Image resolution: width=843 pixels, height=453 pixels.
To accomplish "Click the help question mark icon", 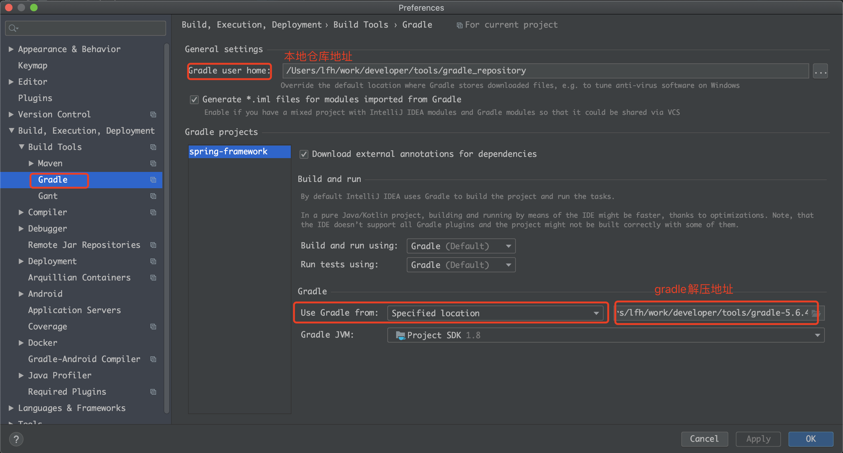I will [x=16, y=439].
